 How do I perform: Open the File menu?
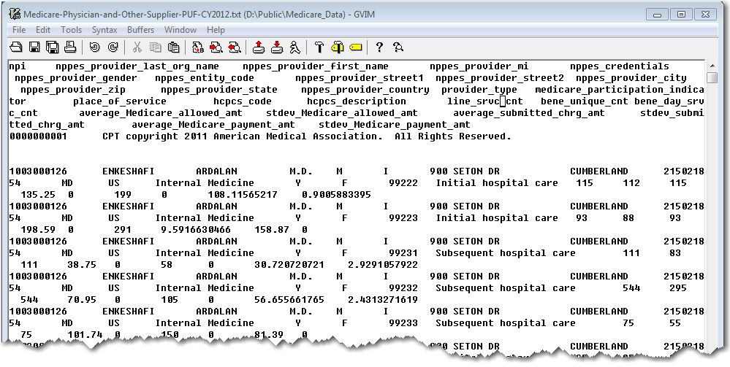click(19, 30)
